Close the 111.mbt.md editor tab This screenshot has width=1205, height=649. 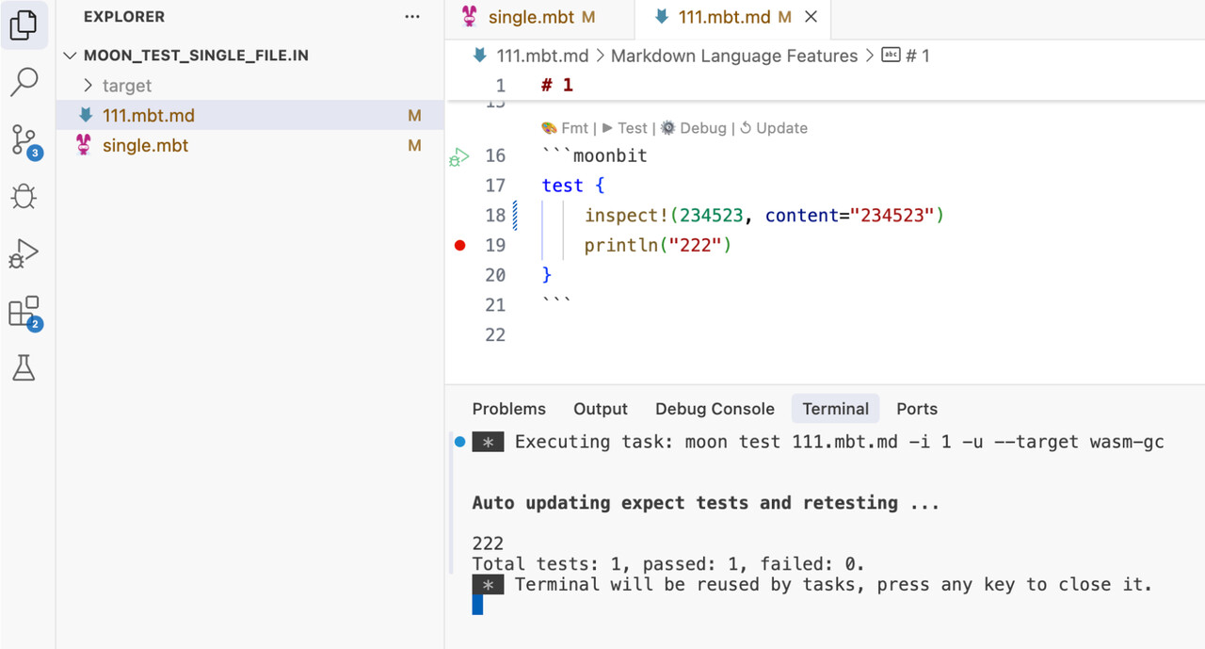811,17
